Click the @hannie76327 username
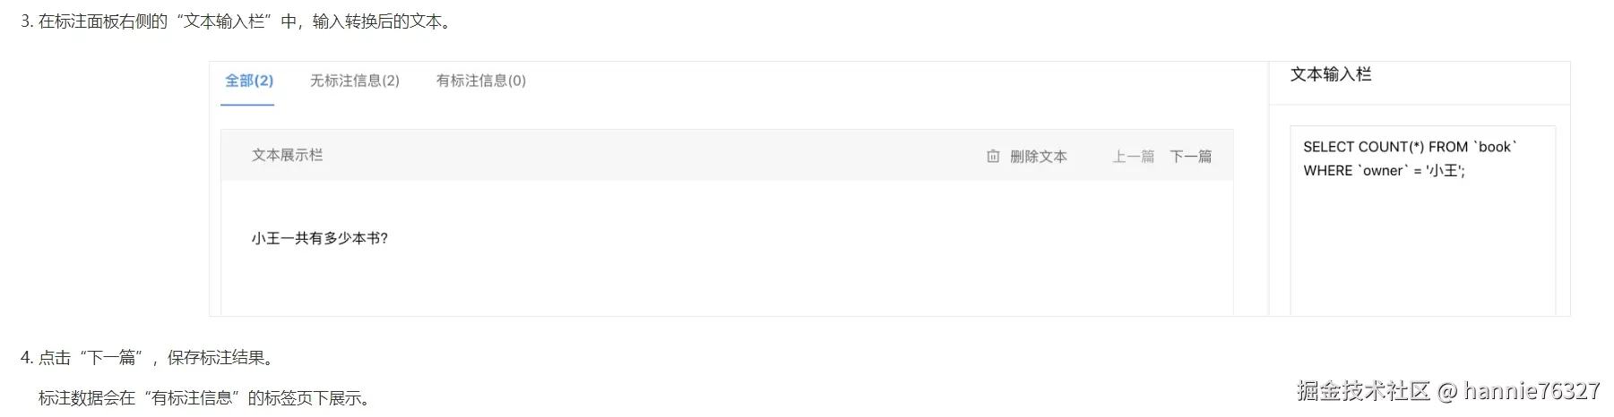 pyautogui.click(x=1520, y=391)
